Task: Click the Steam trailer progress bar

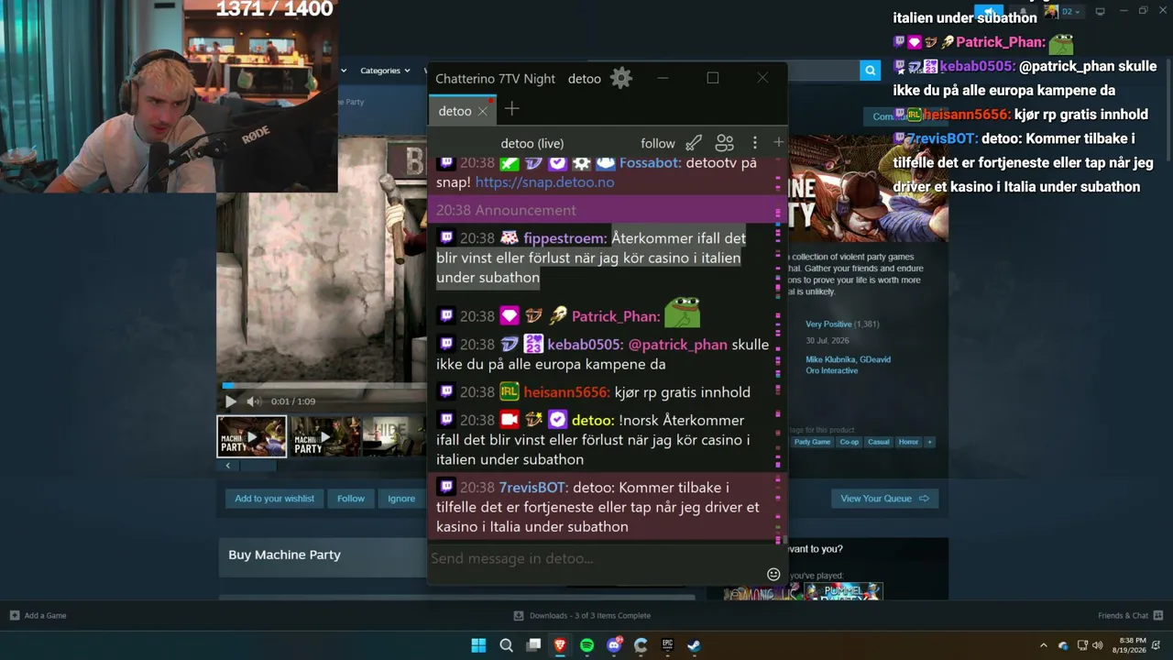Action: click(x=323, y=386)
